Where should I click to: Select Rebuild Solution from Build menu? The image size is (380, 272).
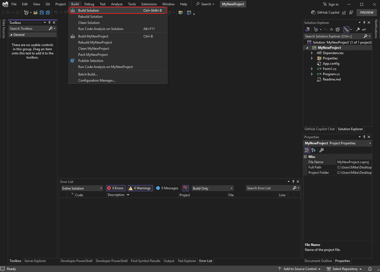[90, 17]
